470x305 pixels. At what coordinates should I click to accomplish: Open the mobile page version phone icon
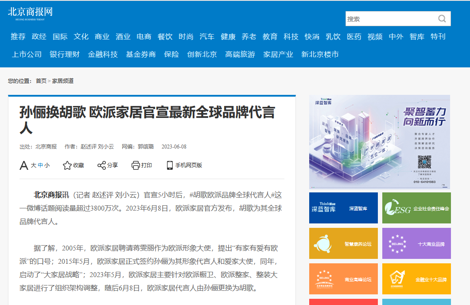[170, 165]
